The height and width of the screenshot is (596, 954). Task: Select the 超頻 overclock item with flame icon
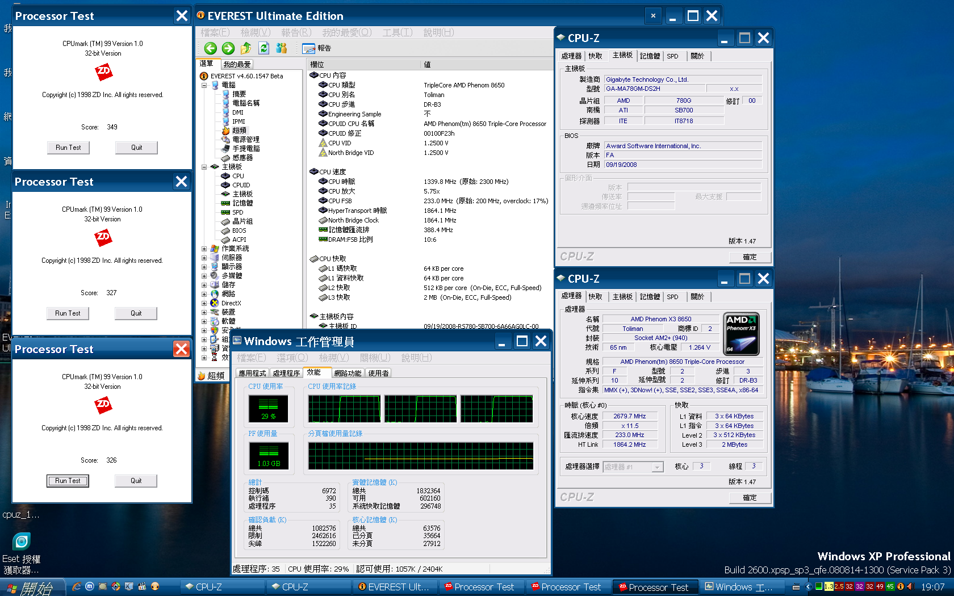pyautogui.click(x=234, y=131)
